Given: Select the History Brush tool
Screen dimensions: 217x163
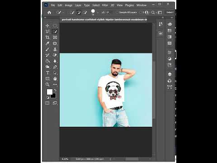Looking at the screenshot, I should [x=47, y=55].
